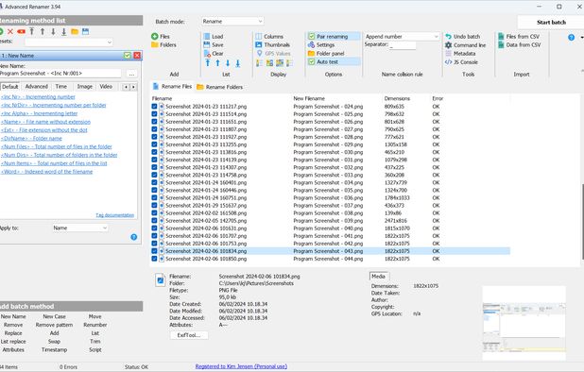584x372 pixels.
Task: Open Command line tool
Action: [x=466, y=45]
